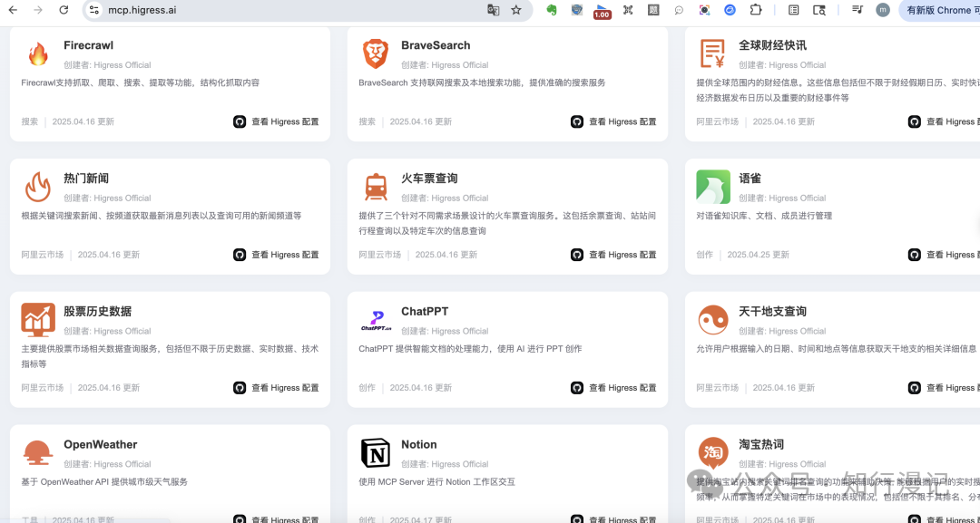Click the green 语雀 logo

click(713, 187)
